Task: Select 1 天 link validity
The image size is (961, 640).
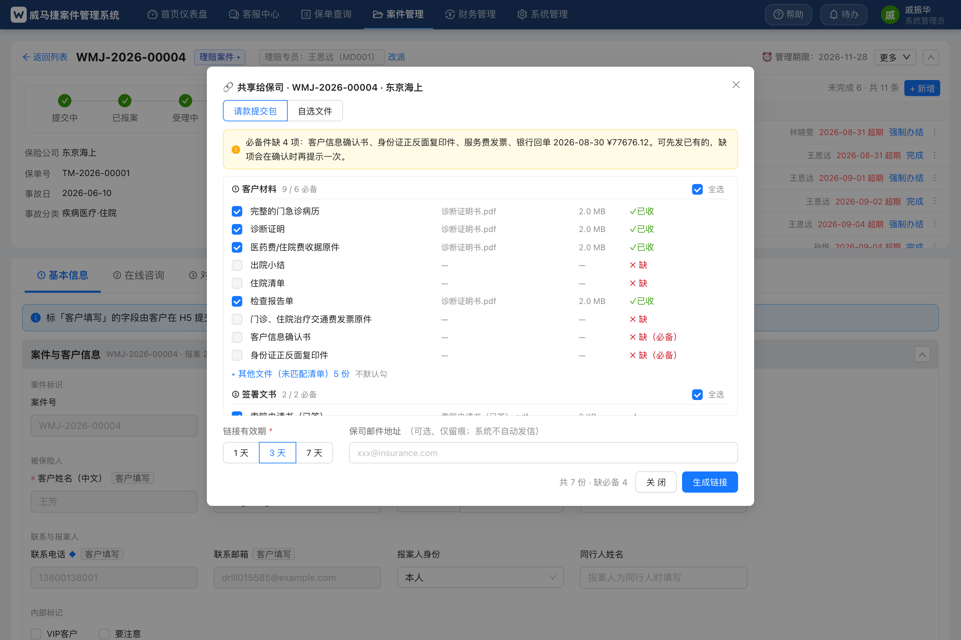Action: point(241,452)
